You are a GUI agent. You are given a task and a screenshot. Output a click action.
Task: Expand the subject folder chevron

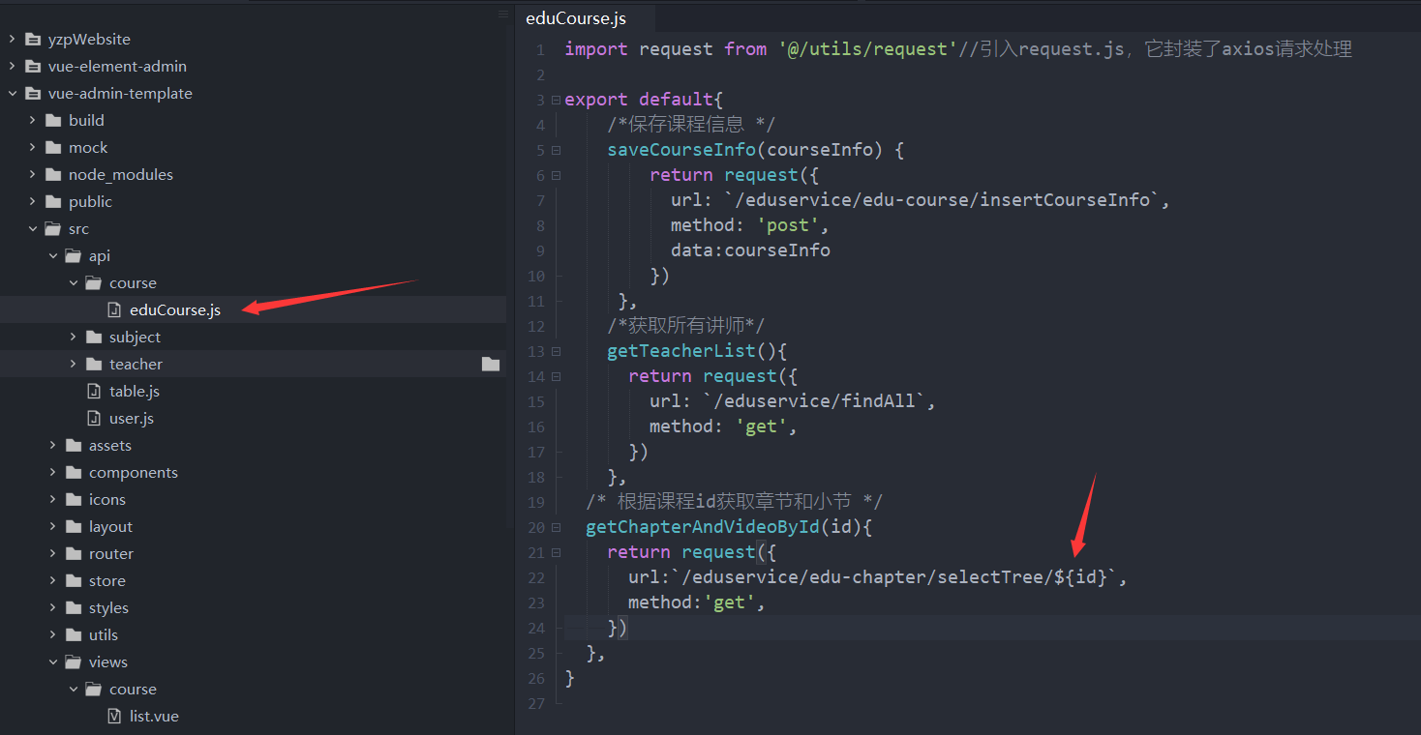click(73, 338)
